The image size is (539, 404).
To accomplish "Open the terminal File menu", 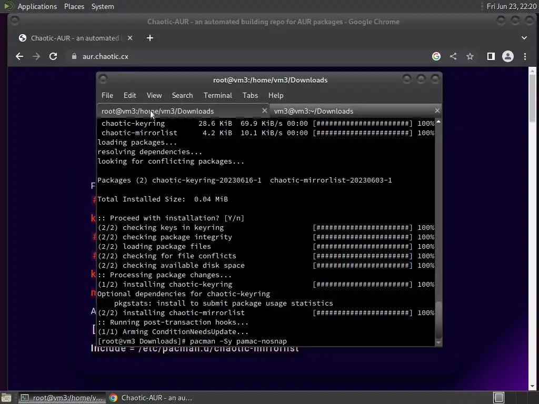I will (x=107, y=96).
